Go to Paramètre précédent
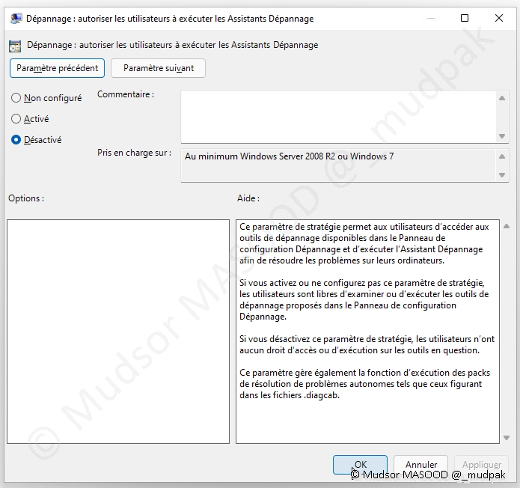 pyautogui.click(x=57, y=68)
